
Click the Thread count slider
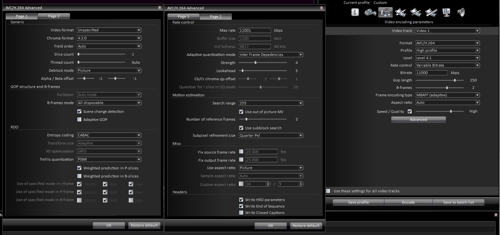click(101, 62)
